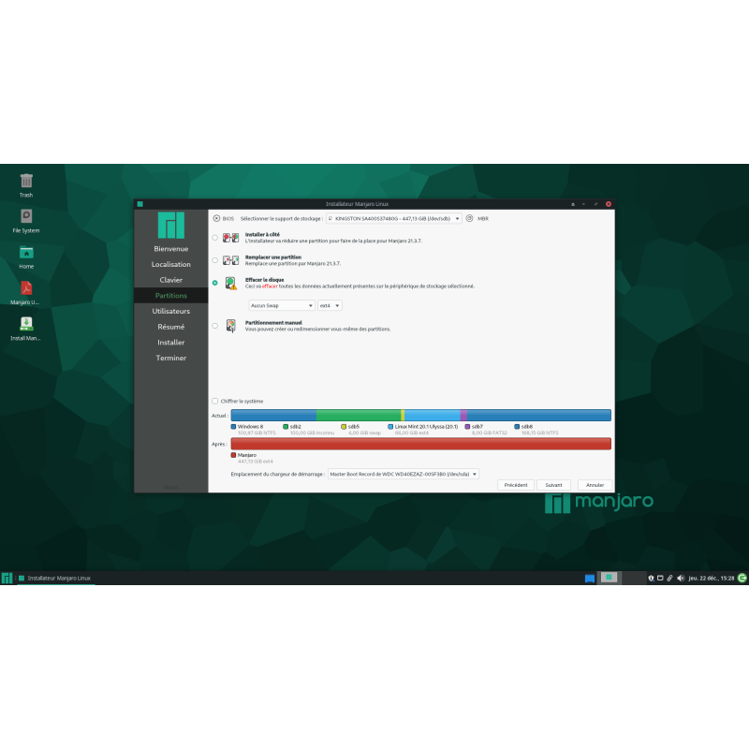Select the BIOS radio button
This screenshot has width=749, height=749.
pyautogui.click(x=215, y=218)
